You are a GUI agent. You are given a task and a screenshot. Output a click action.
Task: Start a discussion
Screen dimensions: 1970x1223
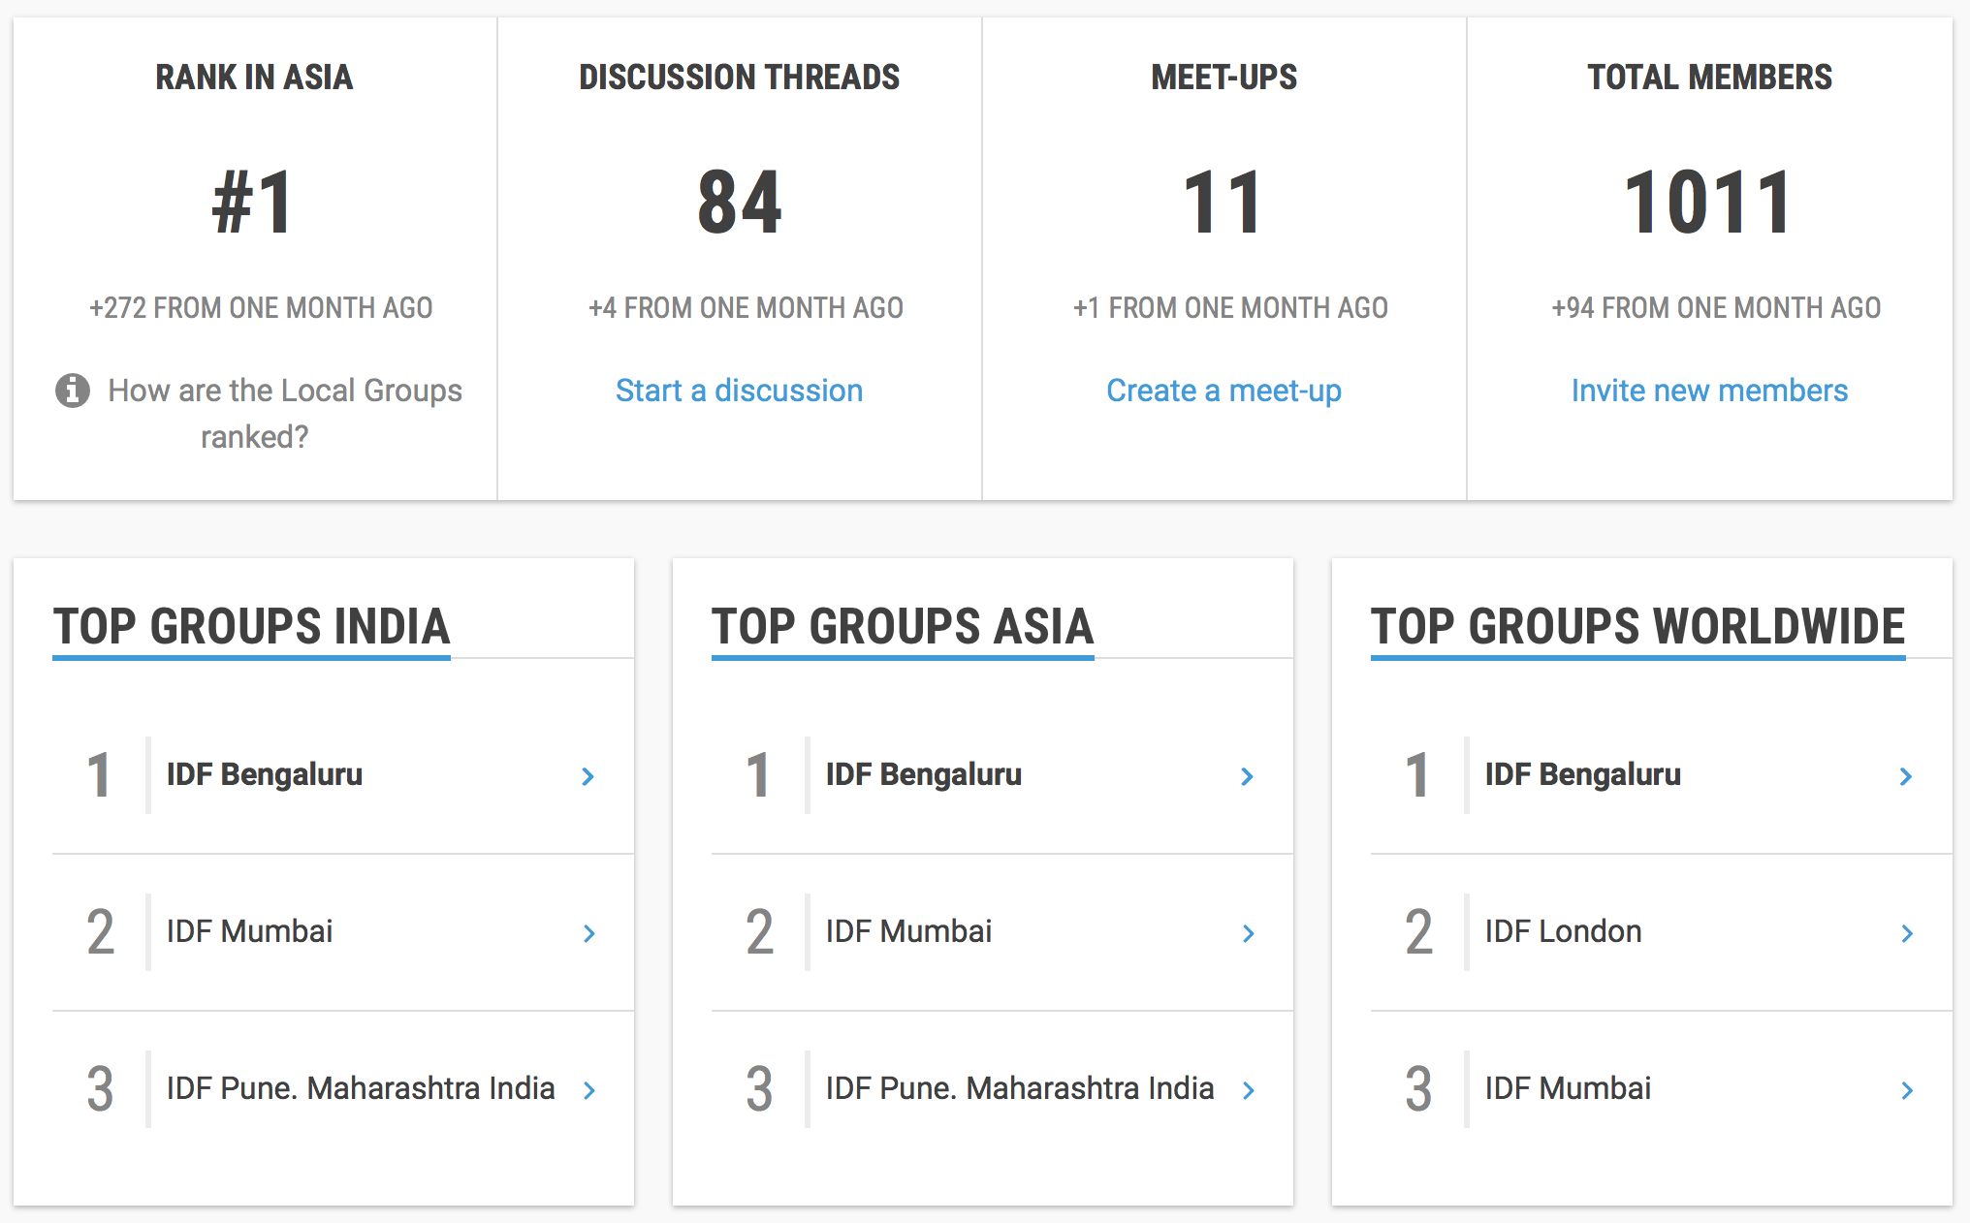[739, 391]
